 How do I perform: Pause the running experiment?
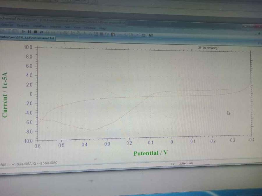[x=29, y=32]
